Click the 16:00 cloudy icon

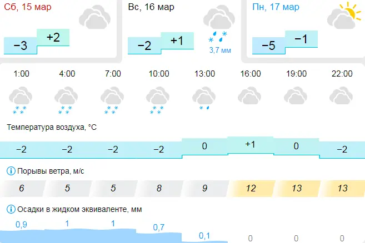click(x=250, y=97)
